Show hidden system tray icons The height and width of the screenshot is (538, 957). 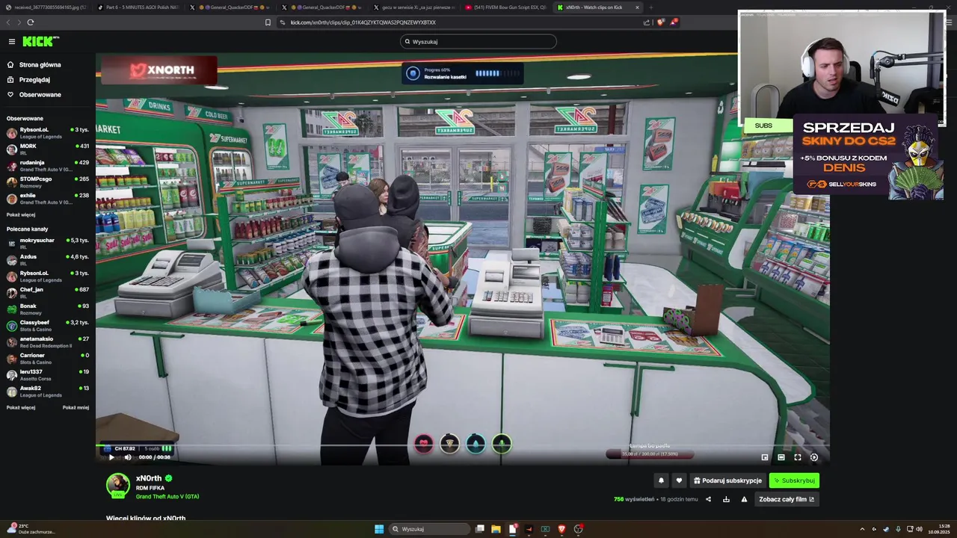click(862, 529)
